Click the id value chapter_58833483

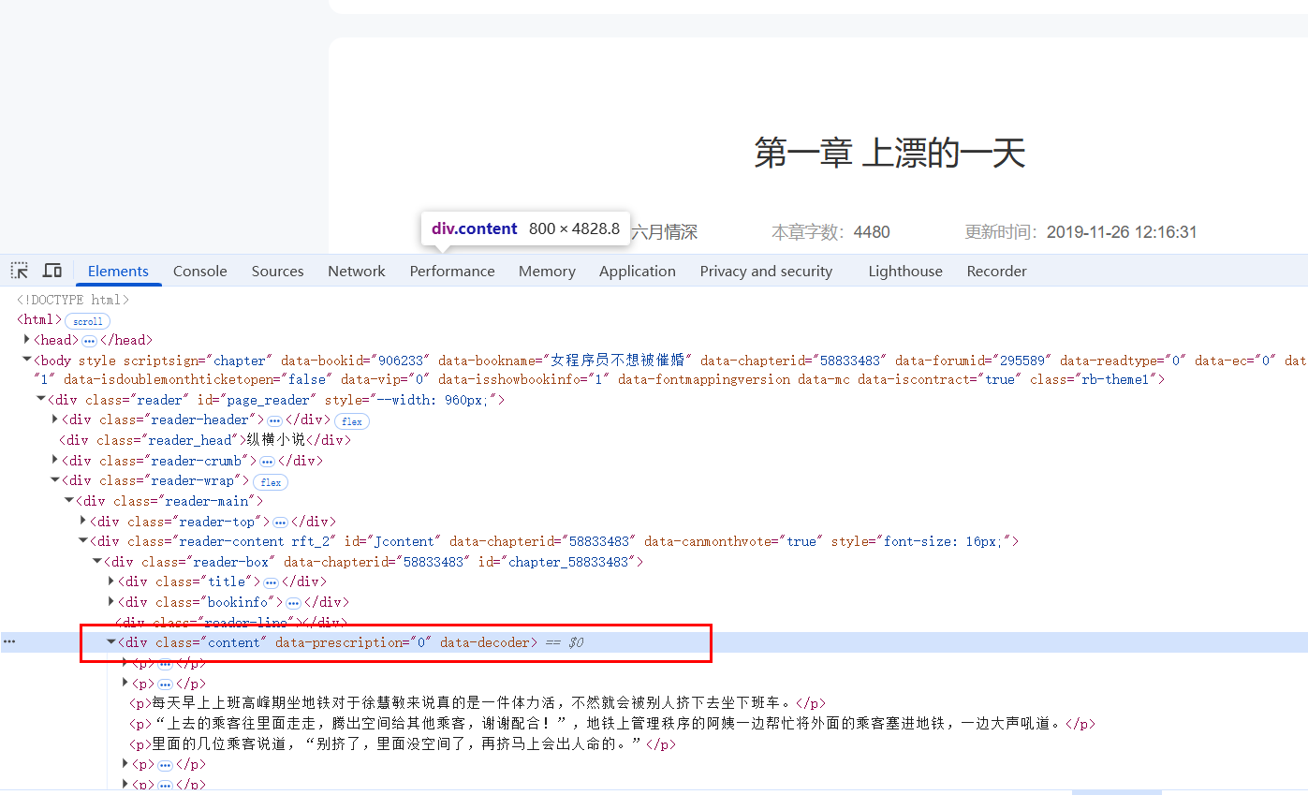[x=571, y=562]
